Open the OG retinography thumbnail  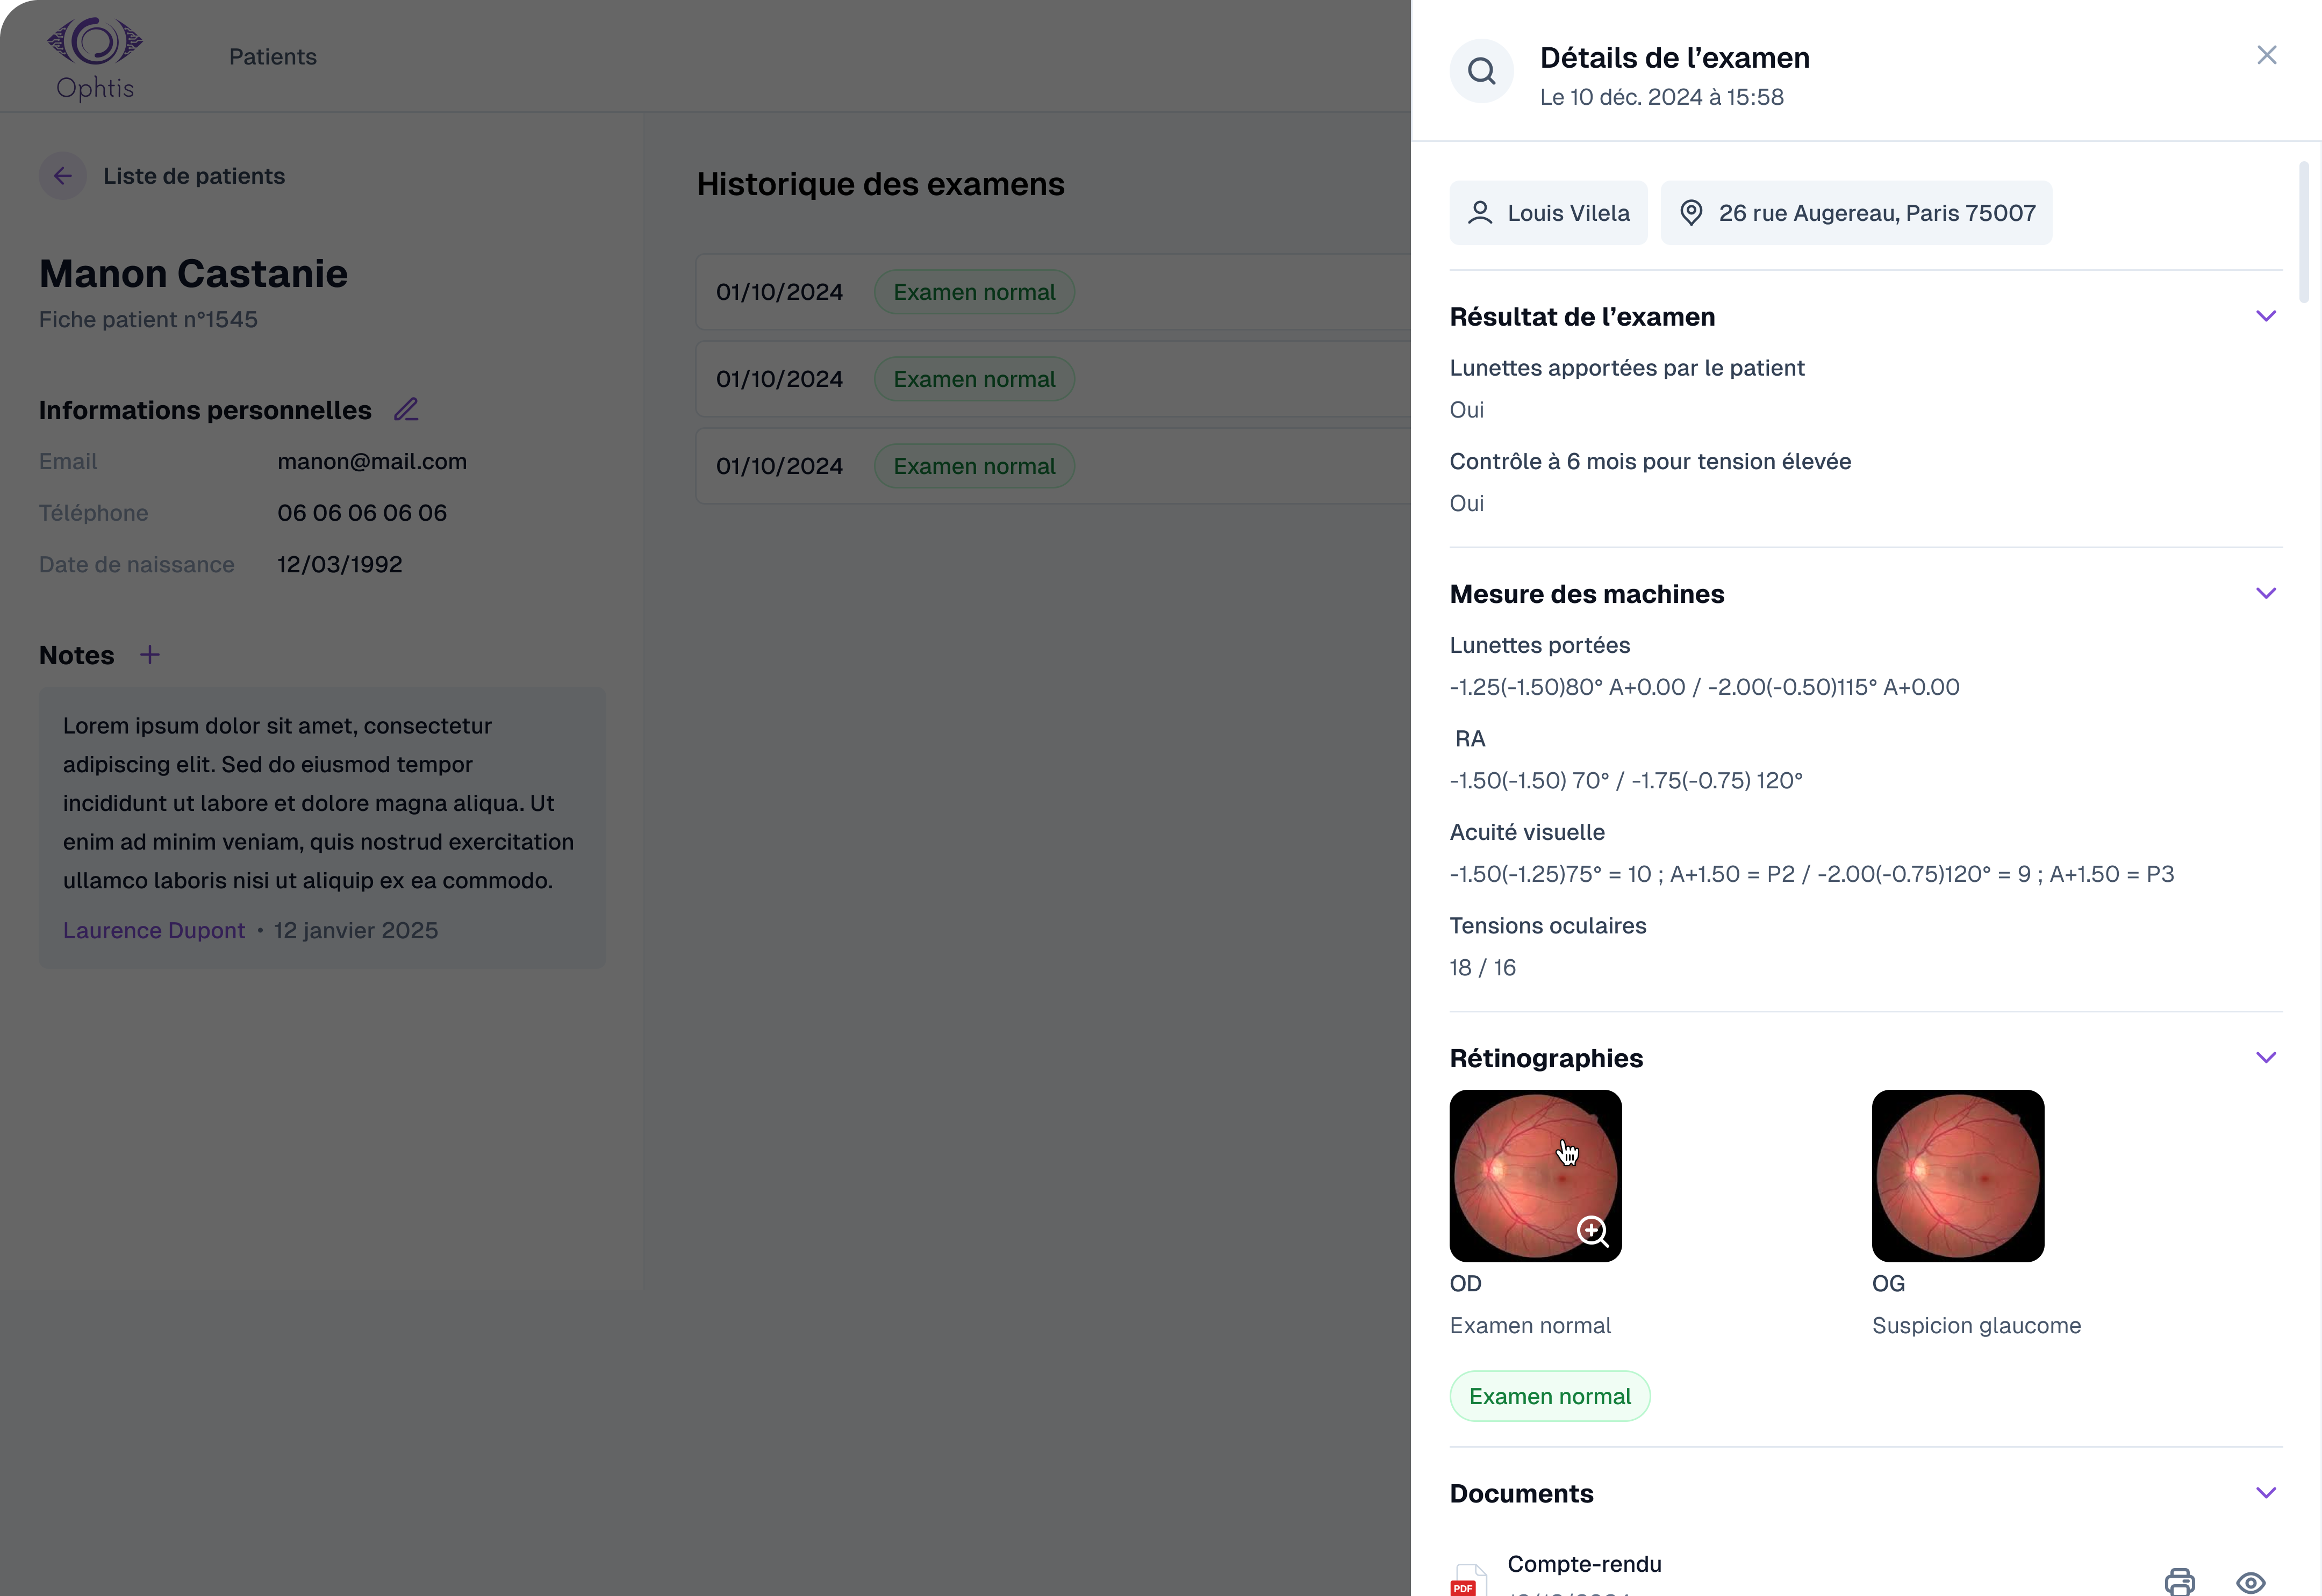point(1958,1176)
